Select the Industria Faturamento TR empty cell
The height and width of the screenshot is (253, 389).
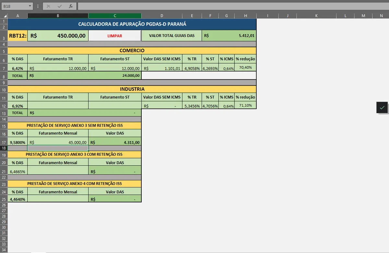pyautogui.click(x=58, y=105)
